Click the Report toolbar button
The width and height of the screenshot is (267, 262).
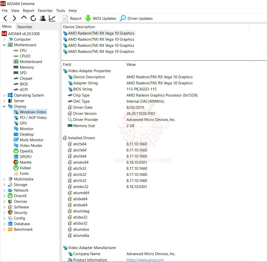(x=72, y=18)
